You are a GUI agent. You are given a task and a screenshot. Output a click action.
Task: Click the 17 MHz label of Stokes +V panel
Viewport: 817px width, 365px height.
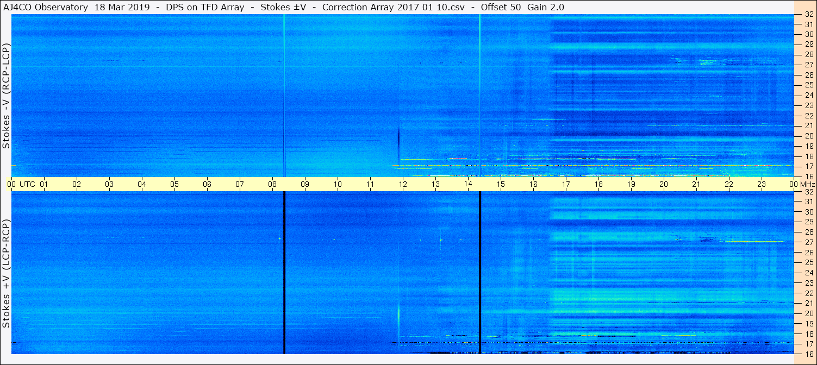coord(809,344)
